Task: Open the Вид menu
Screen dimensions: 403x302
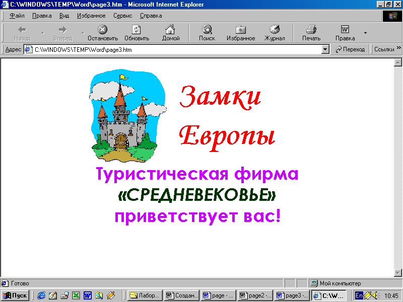Action: tap(64, 16)
